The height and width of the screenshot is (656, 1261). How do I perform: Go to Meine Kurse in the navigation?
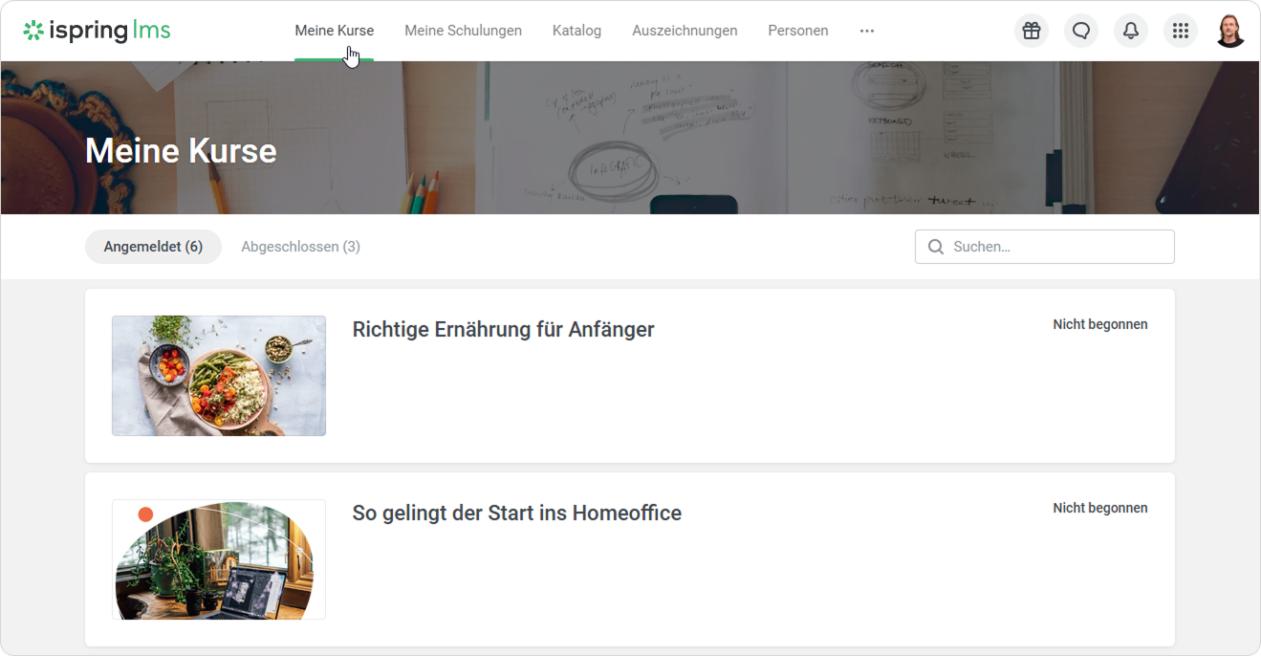click(334, 31)
